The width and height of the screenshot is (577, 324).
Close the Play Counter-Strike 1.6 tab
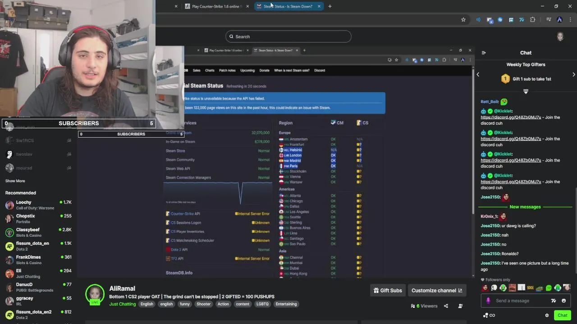coord(247,6)
